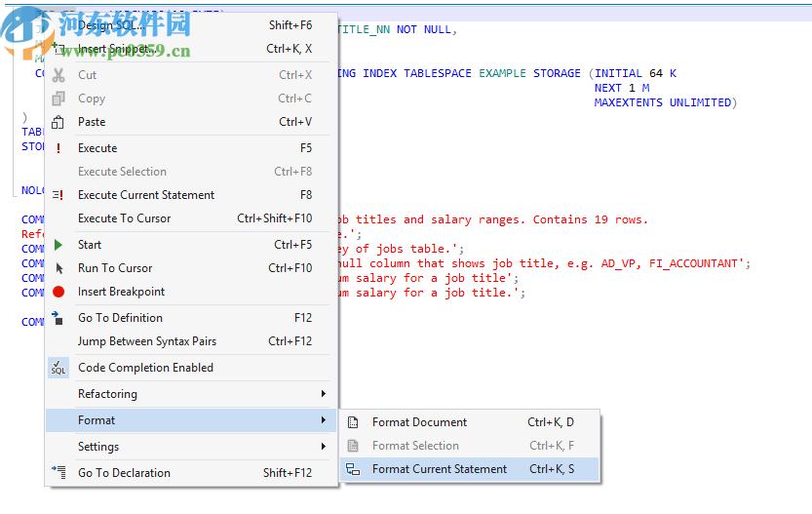Image resolution: width=812 pixels, height=514 pixels.
Task: Choose Go To Declaration entry
Action: click(191, 472)
